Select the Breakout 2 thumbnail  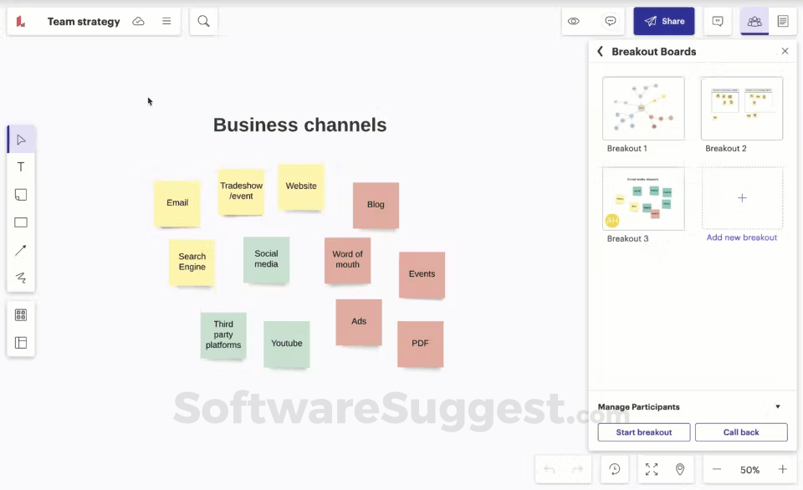[741, 107]
